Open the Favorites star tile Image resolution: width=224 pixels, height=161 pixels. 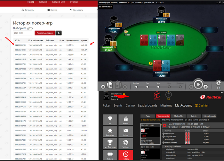[110, 132]
